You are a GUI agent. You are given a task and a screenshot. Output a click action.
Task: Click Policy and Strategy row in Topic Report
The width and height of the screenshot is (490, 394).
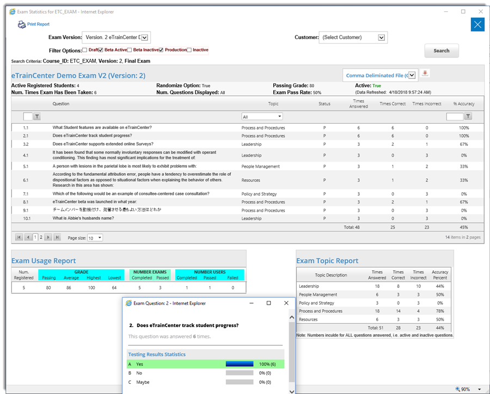click(375, 303)
